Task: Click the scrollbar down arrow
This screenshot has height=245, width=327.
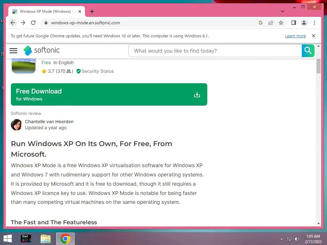Action: 318,224
